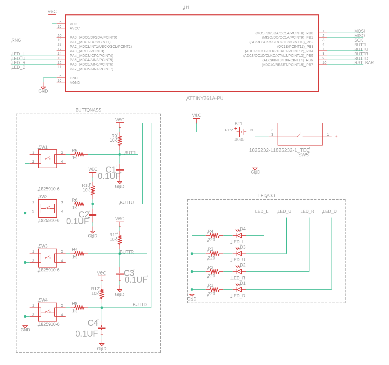
Task: Select the U1 reference designator label
Action: [x=186, y=7]
